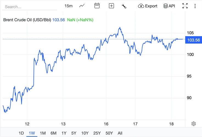Open the three-dot more options menu

pyautogui.click(x=195, y=6)
